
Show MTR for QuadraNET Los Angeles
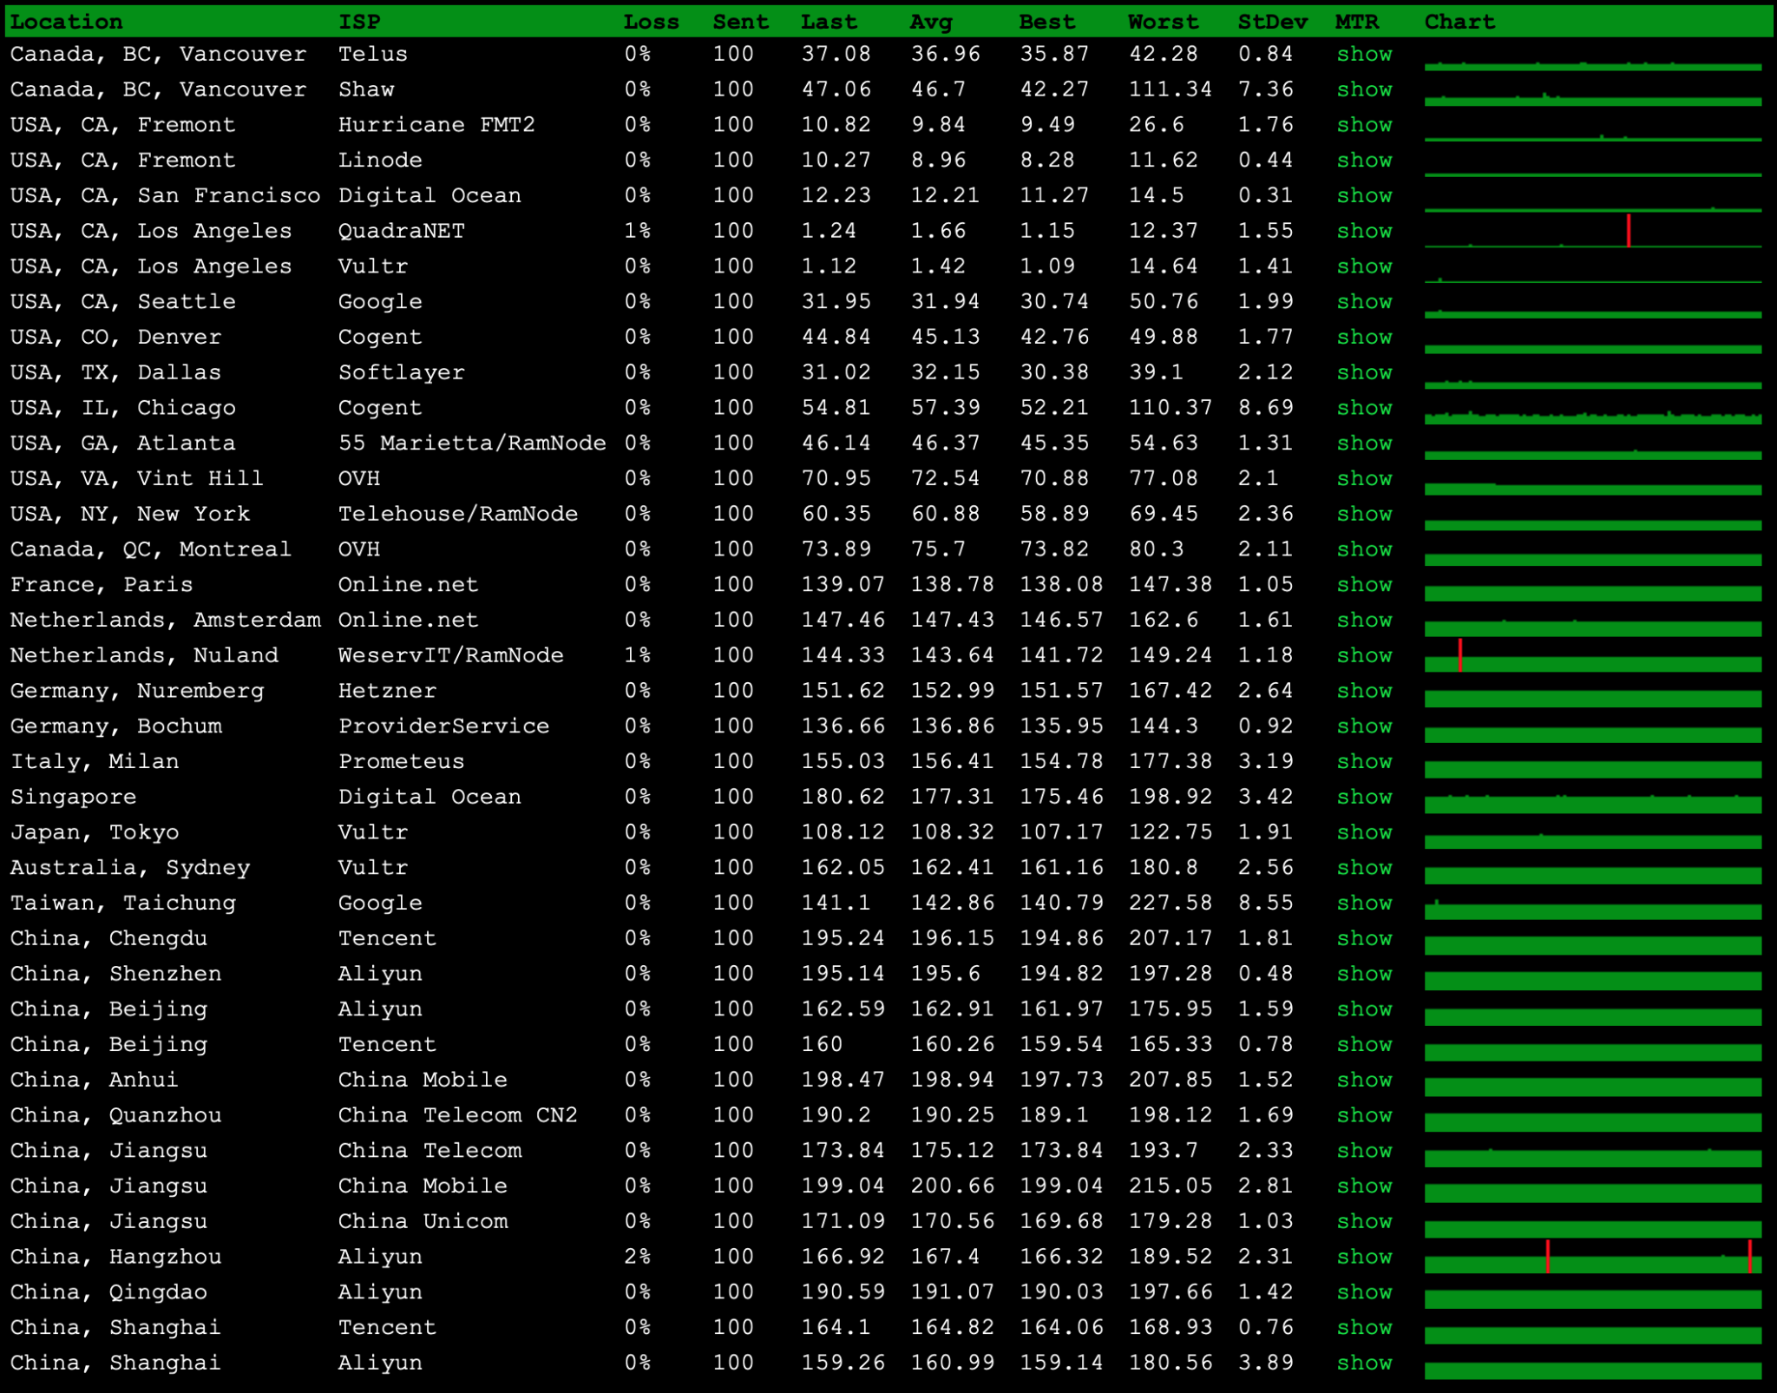(1364, 231)
